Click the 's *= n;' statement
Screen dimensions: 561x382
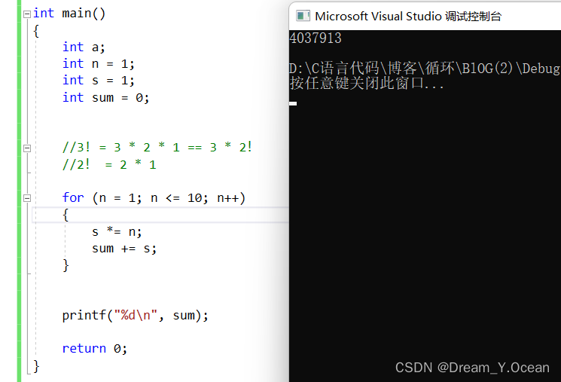(x=117, y=231)
